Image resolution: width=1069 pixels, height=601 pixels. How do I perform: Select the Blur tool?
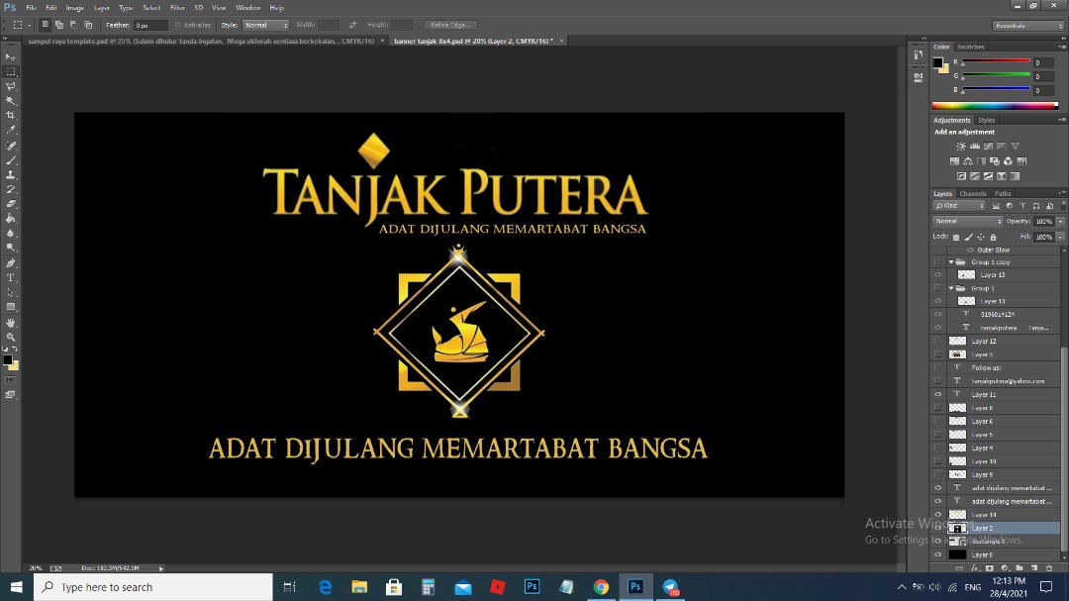(10, 234)
